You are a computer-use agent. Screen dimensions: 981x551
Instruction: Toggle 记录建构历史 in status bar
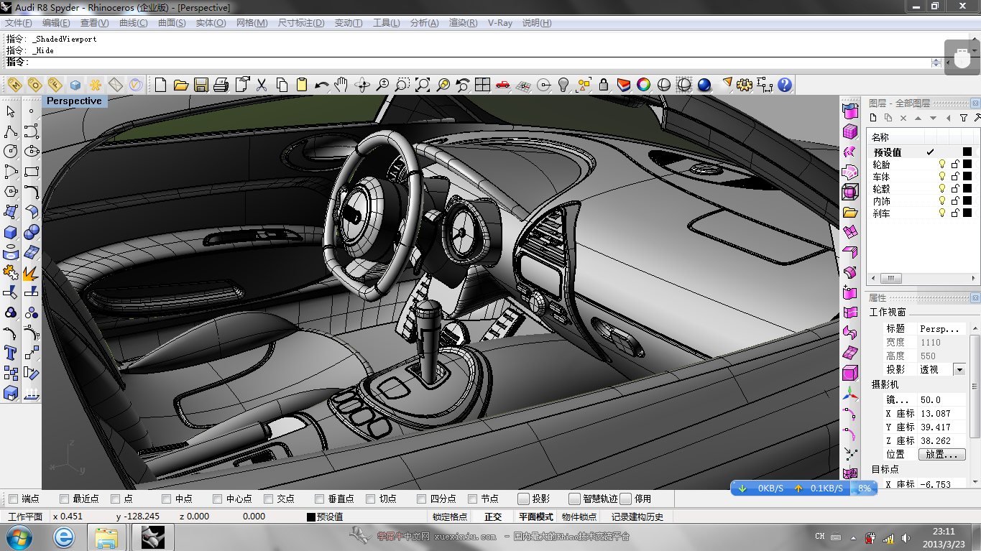[x=637, y=517]
